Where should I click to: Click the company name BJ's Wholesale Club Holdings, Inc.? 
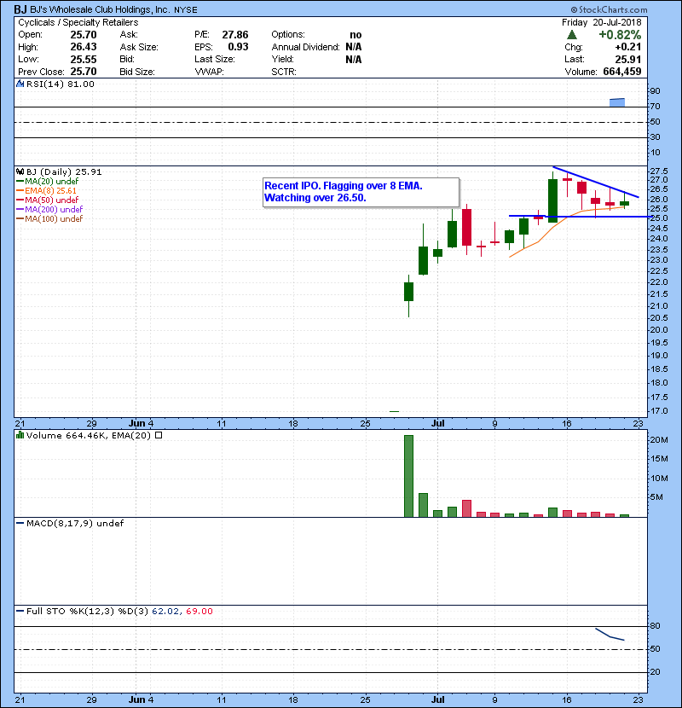click(101, 9)
